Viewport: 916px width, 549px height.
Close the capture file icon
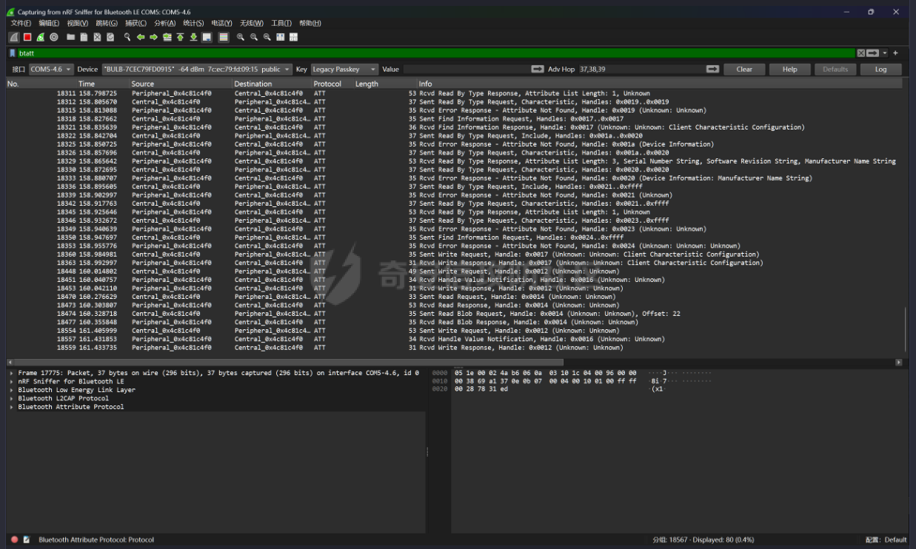pyautogui.click(x=97, y=37)
